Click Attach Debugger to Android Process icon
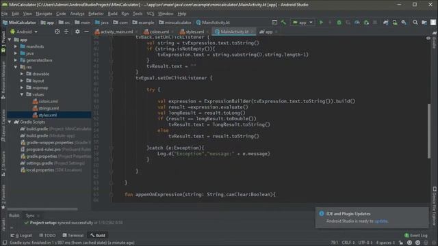 [x=366, y=23]
